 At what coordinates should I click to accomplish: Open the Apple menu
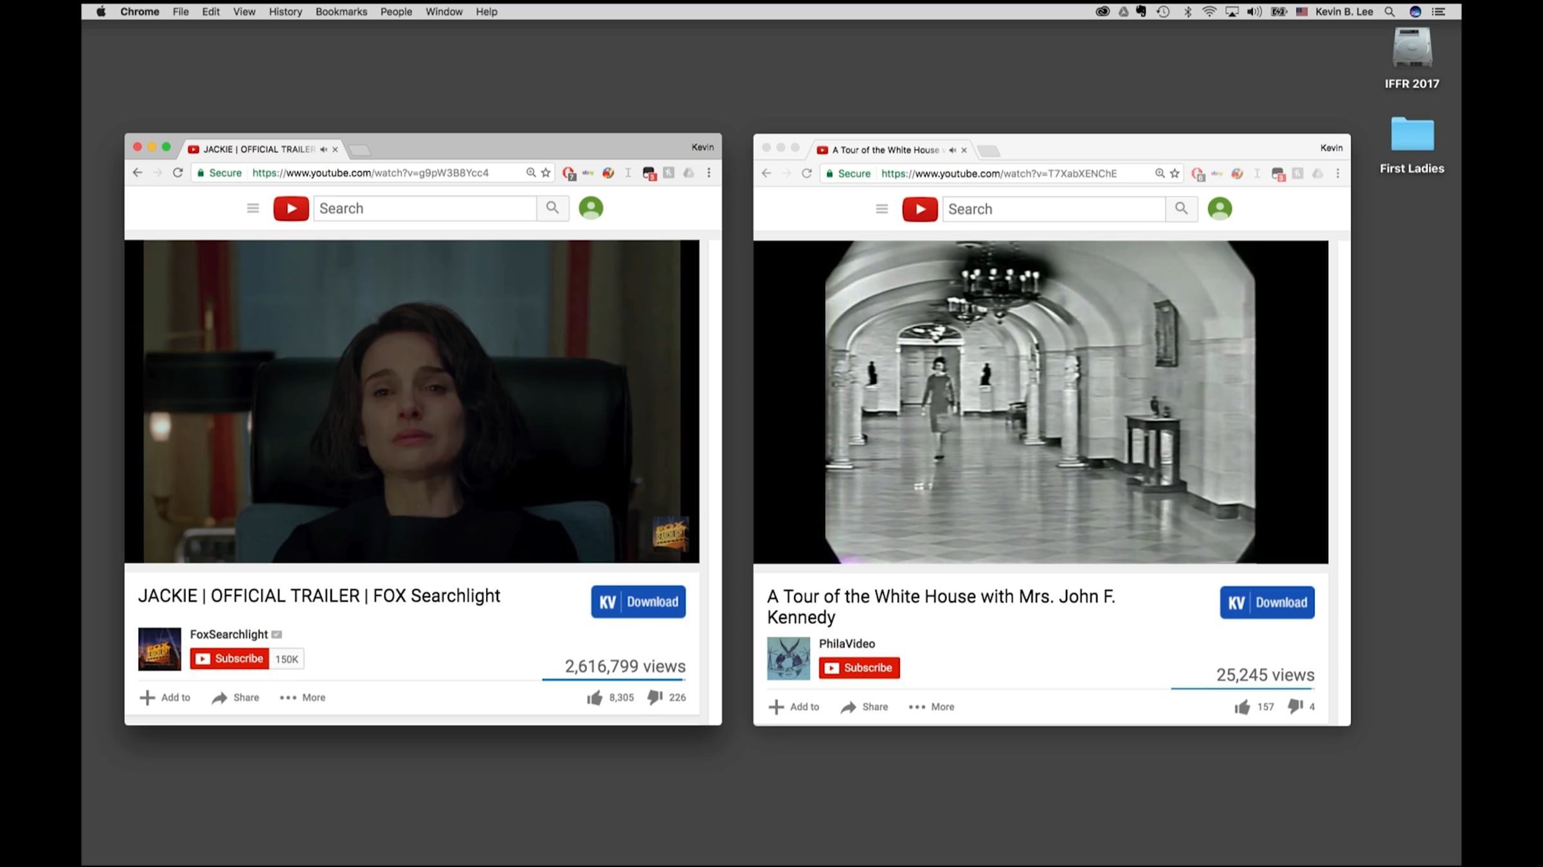click(x=101, y=12)
